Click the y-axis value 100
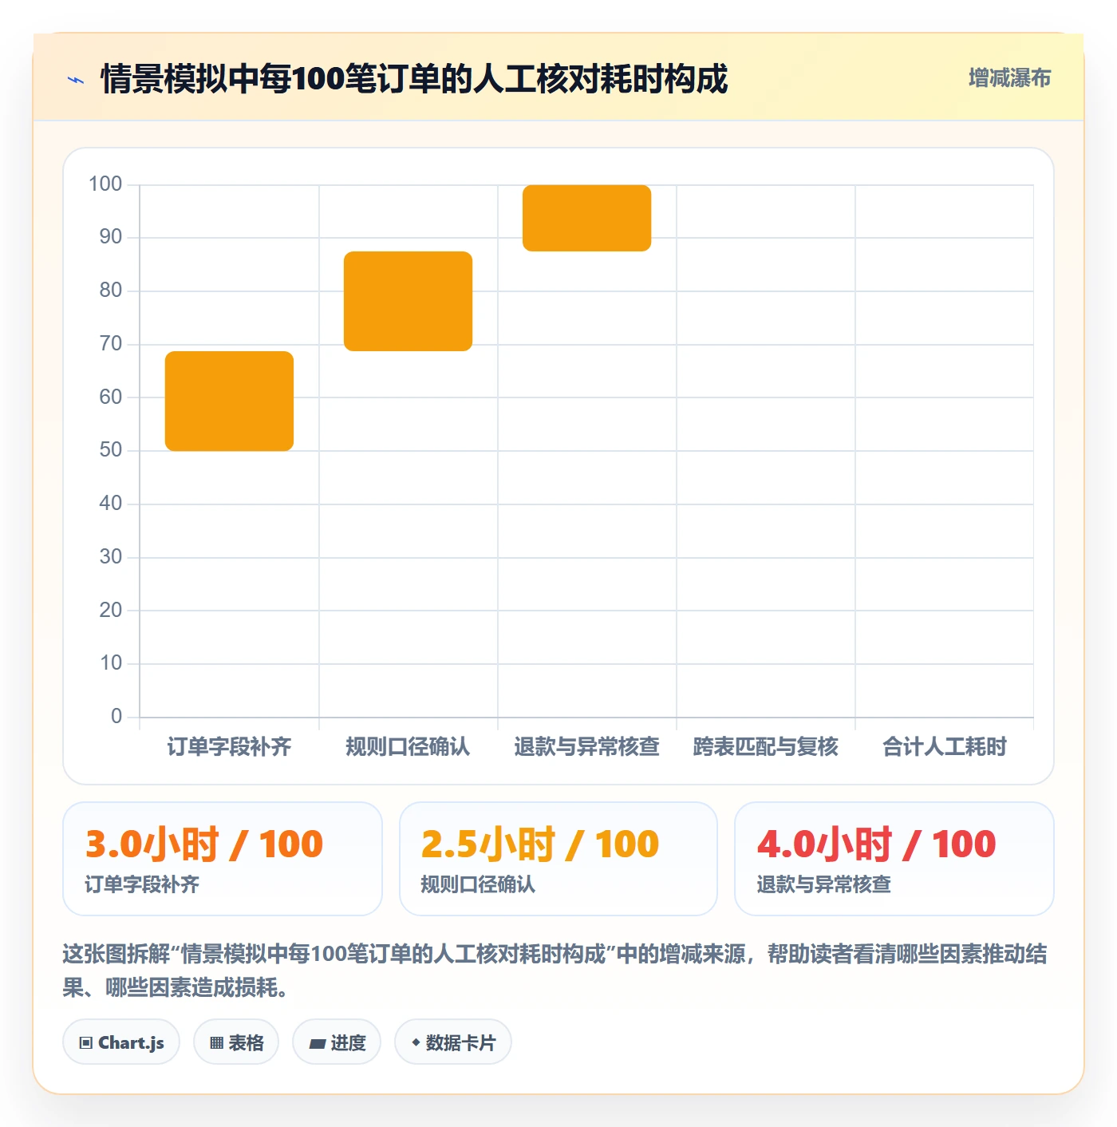Screen dimensions: 1117x1127 [x=105, y=184]
